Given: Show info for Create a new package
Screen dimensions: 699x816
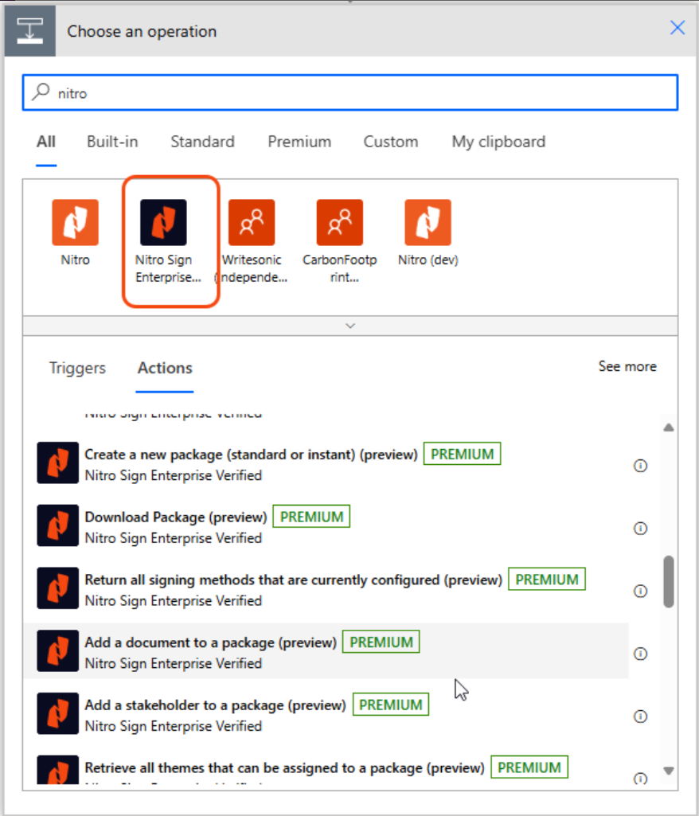Looking at the screenshot, I should click(639, 466).
